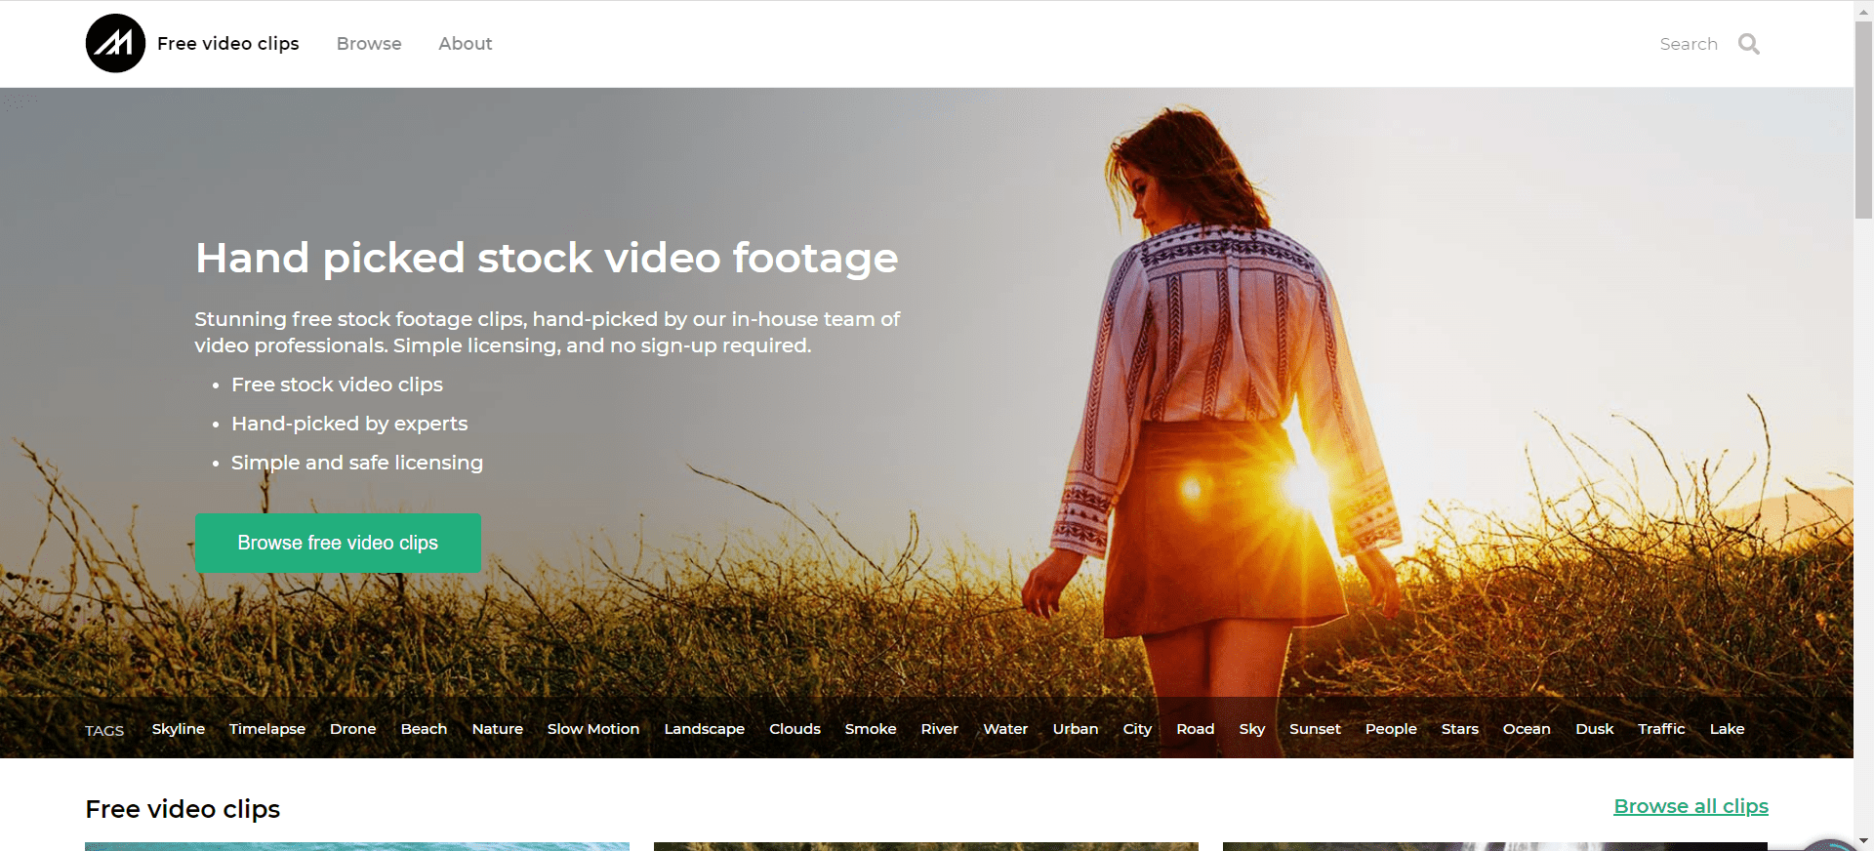Select the Lake tag
This screenshot has height=851, width=1874.
[x=1727, y=729]
